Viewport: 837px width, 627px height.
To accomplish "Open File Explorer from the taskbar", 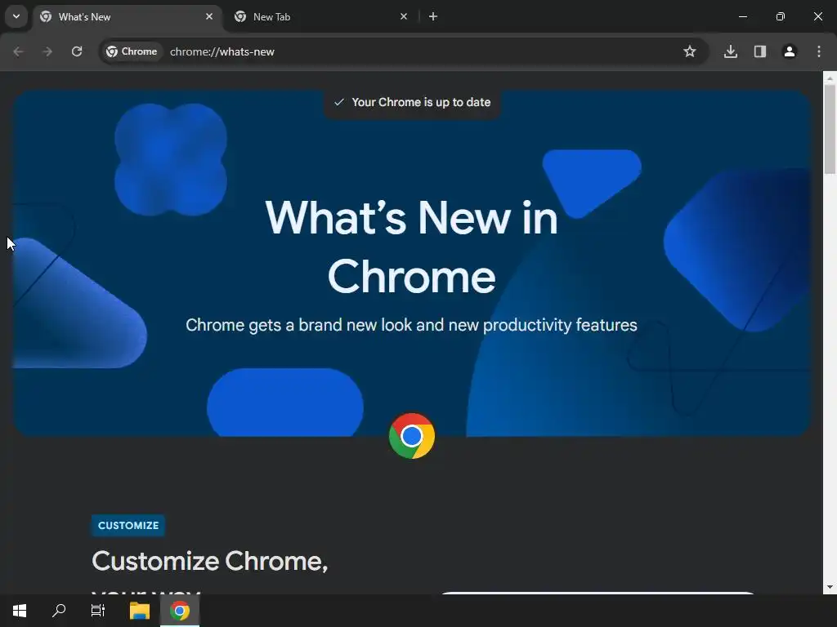I will click(140, 611).
